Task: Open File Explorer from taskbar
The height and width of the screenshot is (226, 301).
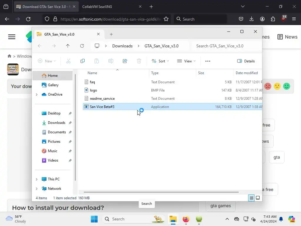Action: click(x=173, y=219)
